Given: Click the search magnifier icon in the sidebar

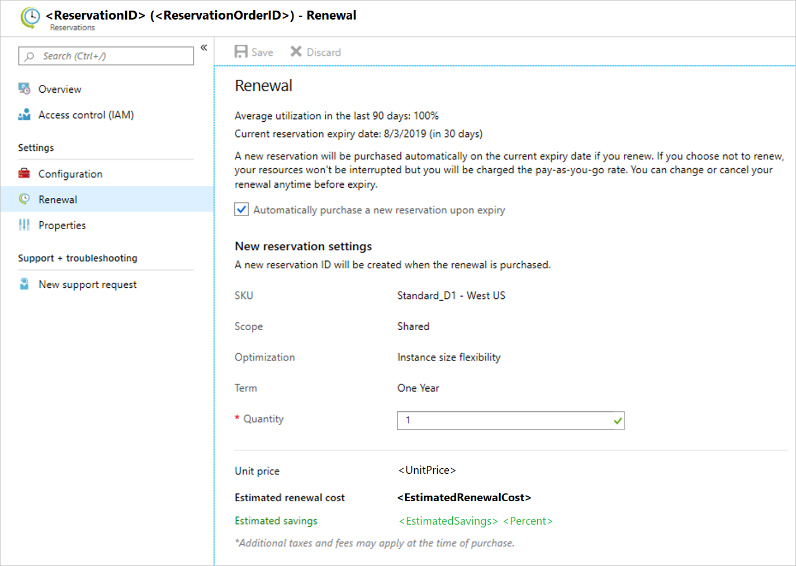Looking at the screenshot, I should 29,56.
